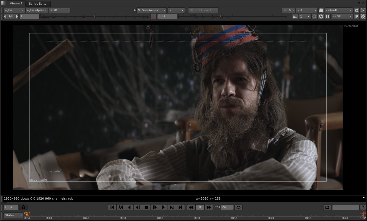Open the rgba channel set dropdown
This screenshot has width=367, height=221.
(14, 10)
